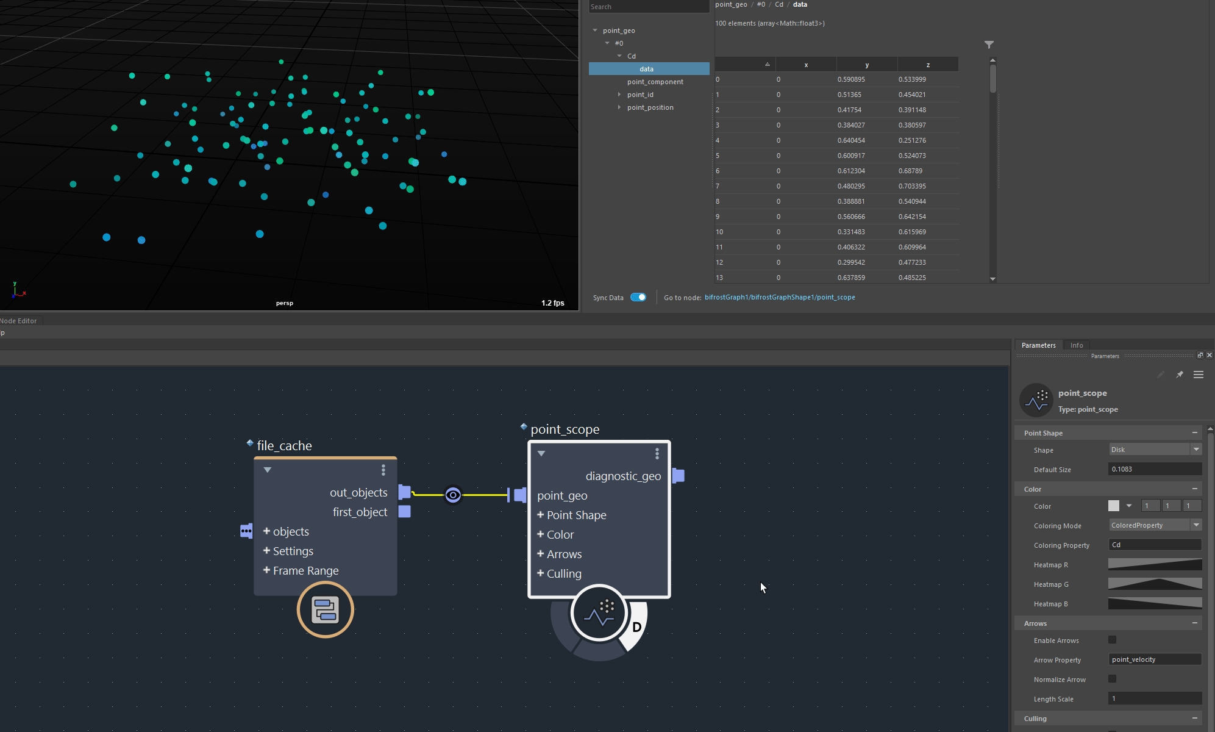Expand the point_position tree item
The image size is (1215, 732).
(x=619, y=107)
